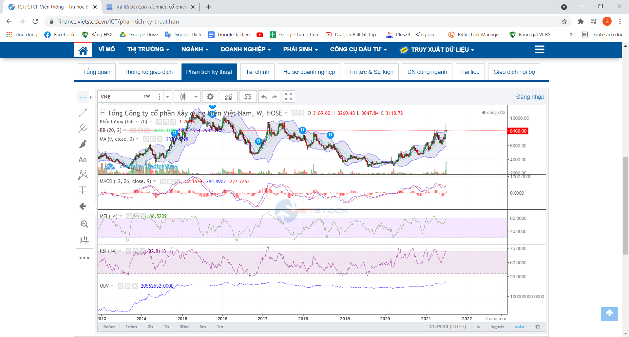Expand the DOANH NGHIỆP menu
The width and height of the screenshot is (629, 337).
(246, 49)
